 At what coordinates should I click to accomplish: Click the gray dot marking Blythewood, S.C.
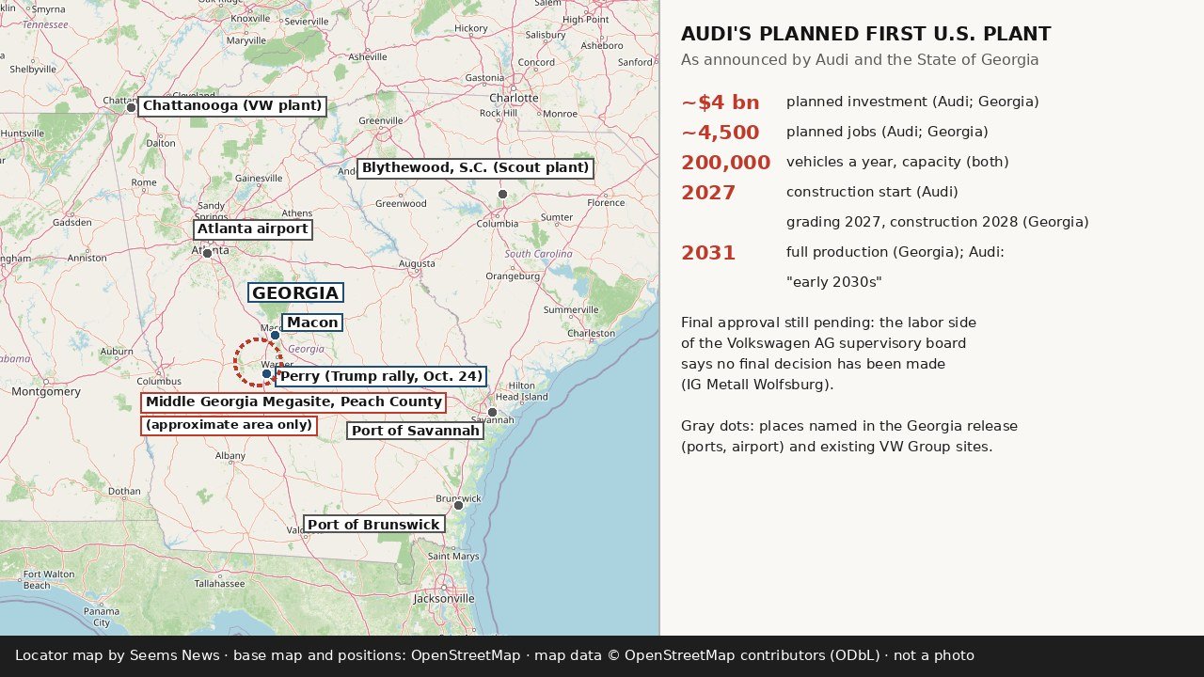[x=502, y=194]
